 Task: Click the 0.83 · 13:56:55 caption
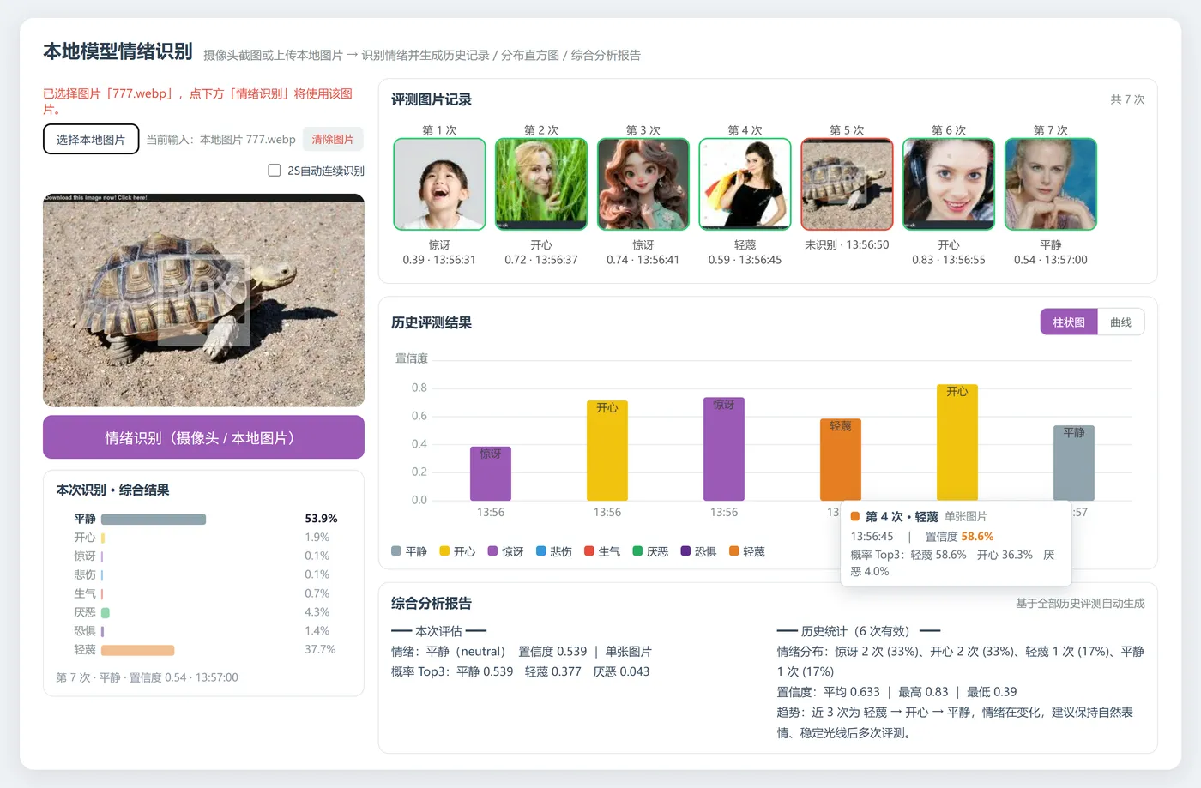click(949, 259)
